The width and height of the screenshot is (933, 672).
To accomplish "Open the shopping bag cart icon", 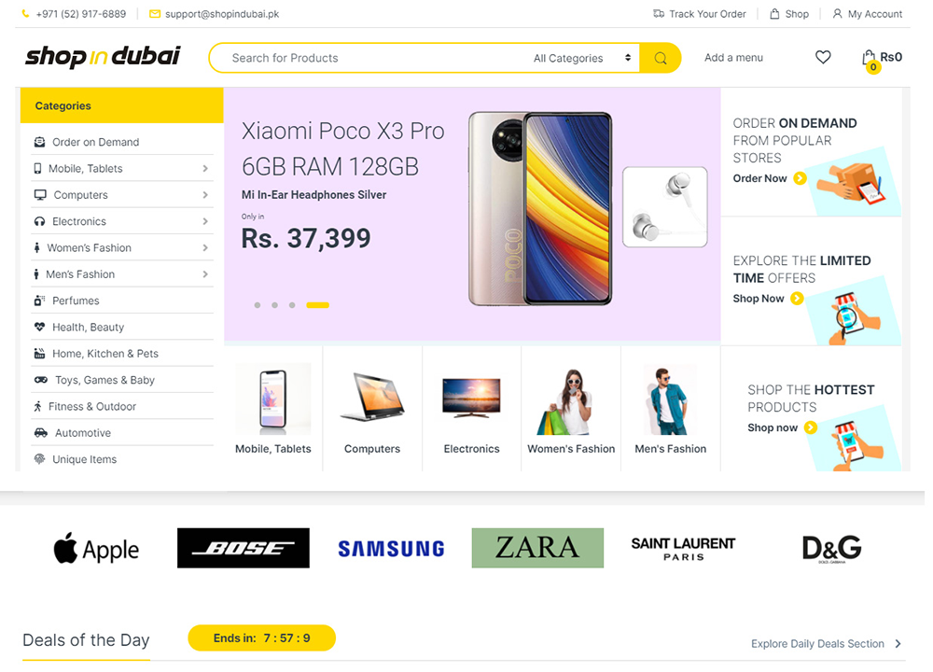I will click(x=869, y=58).
